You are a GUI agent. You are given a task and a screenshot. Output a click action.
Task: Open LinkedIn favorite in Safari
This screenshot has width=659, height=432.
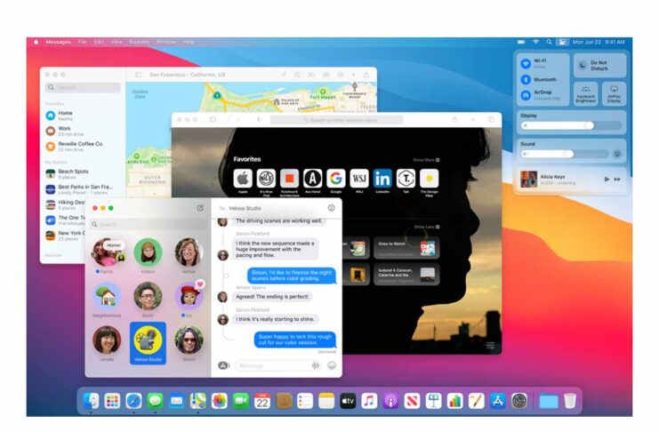tap(382, 179)
